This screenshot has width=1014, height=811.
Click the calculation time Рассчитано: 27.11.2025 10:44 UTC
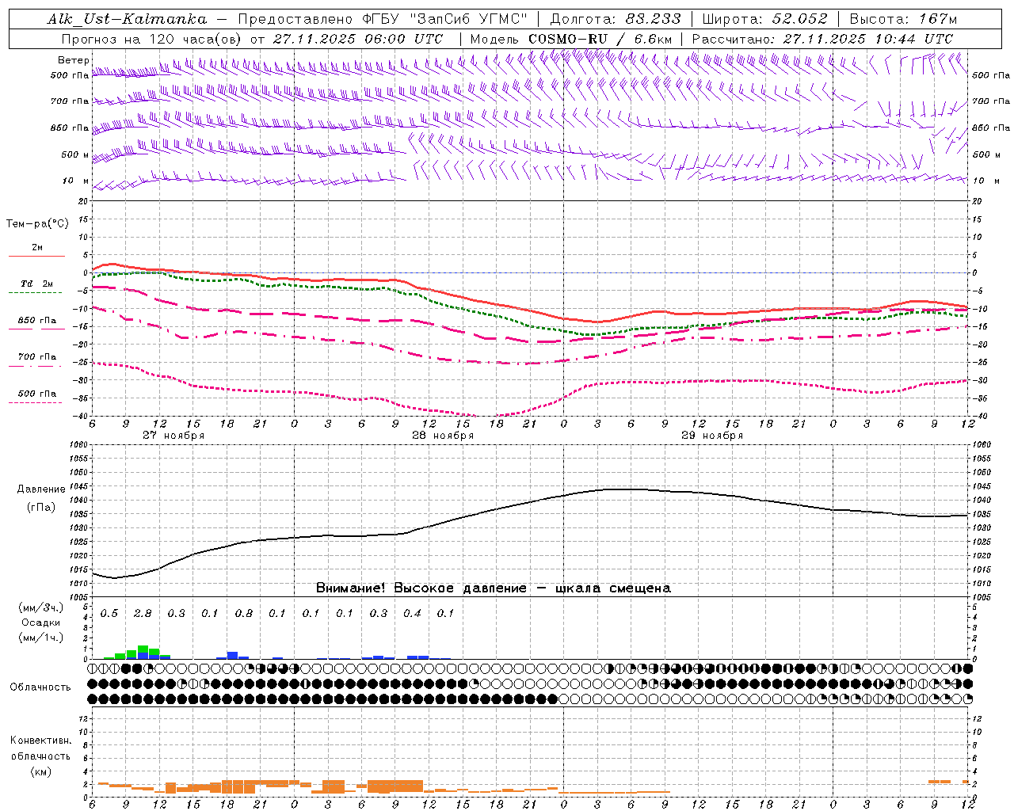pos(822,39)
